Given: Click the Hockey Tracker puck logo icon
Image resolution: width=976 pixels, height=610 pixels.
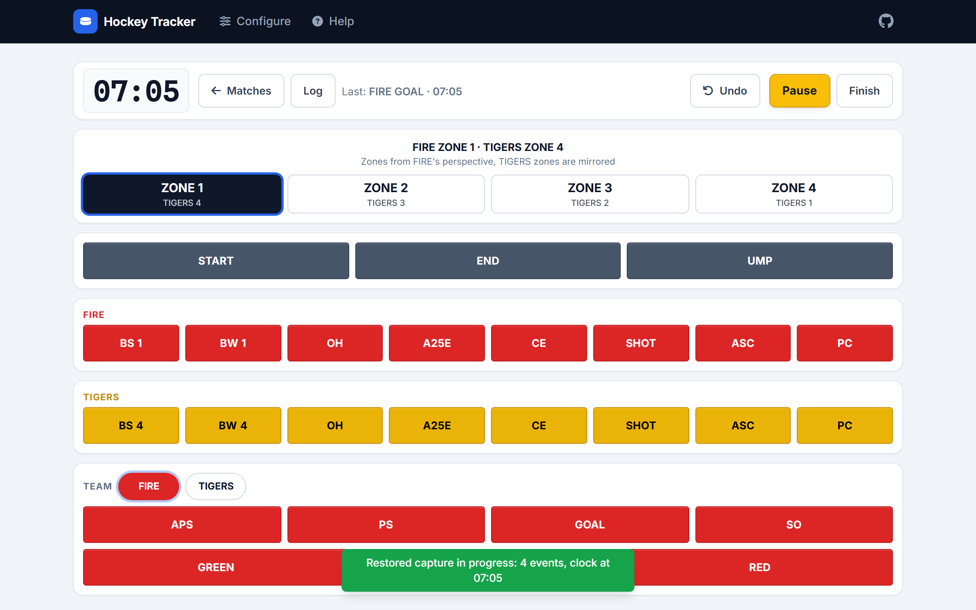Looking at the screenshot, I should tap(85, 21).
